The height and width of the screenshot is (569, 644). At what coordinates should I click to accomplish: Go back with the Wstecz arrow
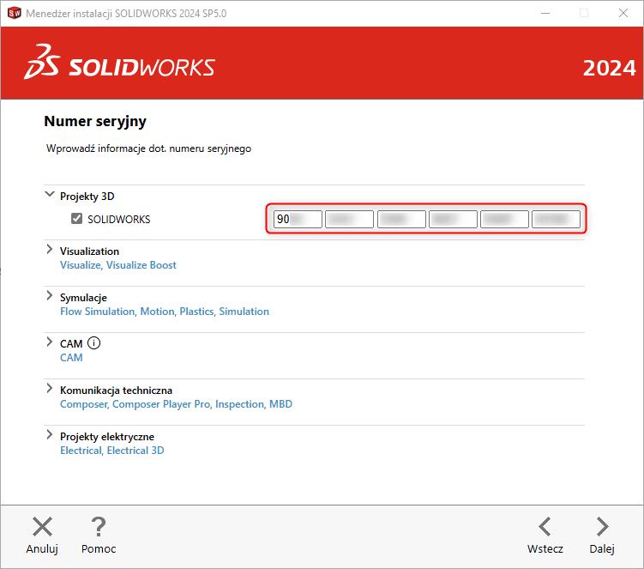pyautogui.click(x=545, y=527)
